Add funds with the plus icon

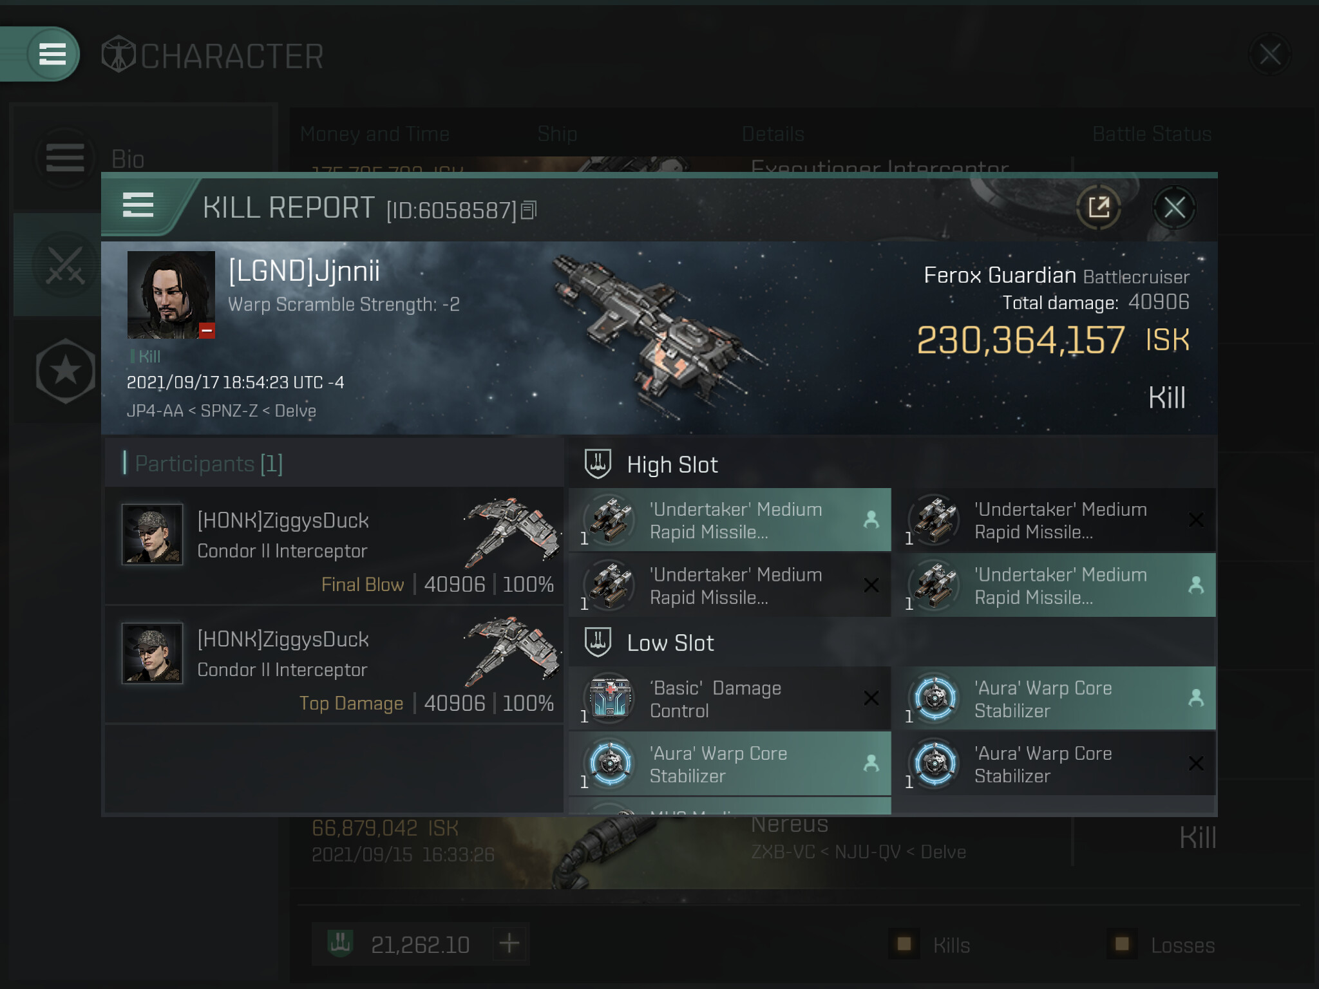[509, 944]
